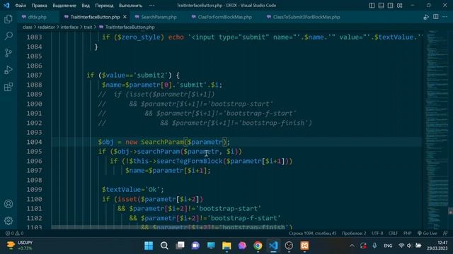Open the Выполнить menu
Image resolution: width=453 pixels, height=254 pixels.
pos(130,5)
